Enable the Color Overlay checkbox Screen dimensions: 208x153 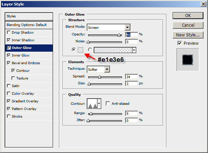tap(9, 93)
